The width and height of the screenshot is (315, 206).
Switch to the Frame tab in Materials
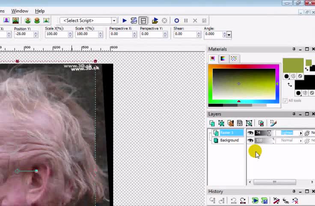coord(213,59)
